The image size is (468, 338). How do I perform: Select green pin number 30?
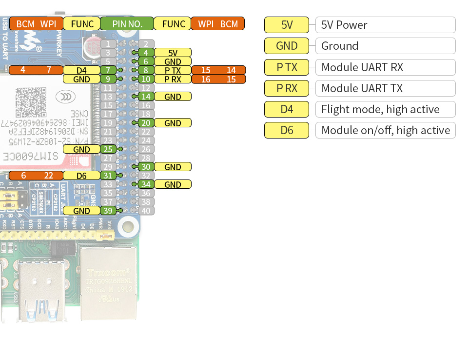pos(146,167)
